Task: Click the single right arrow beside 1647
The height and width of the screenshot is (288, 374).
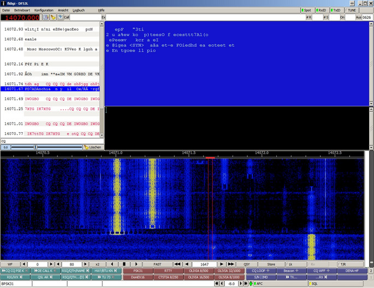Action: click(222, 264)
